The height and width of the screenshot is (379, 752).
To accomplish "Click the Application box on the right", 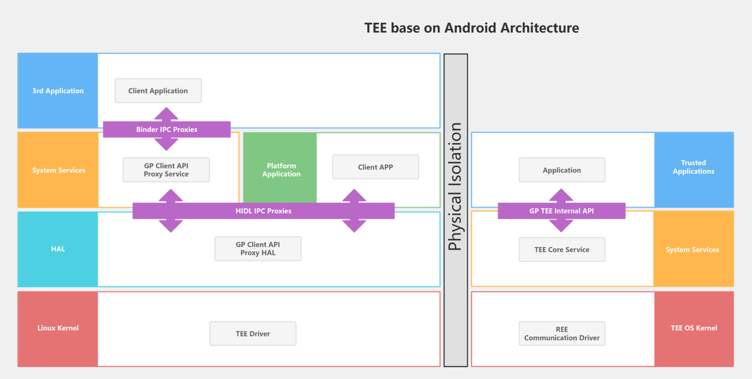I will [x=562, y=170].
